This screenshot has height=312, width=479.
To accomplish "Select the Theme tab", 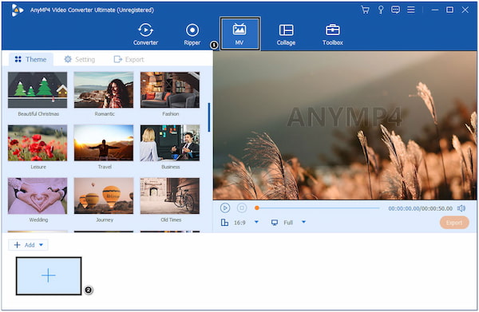I will click(x=31, y=59).
